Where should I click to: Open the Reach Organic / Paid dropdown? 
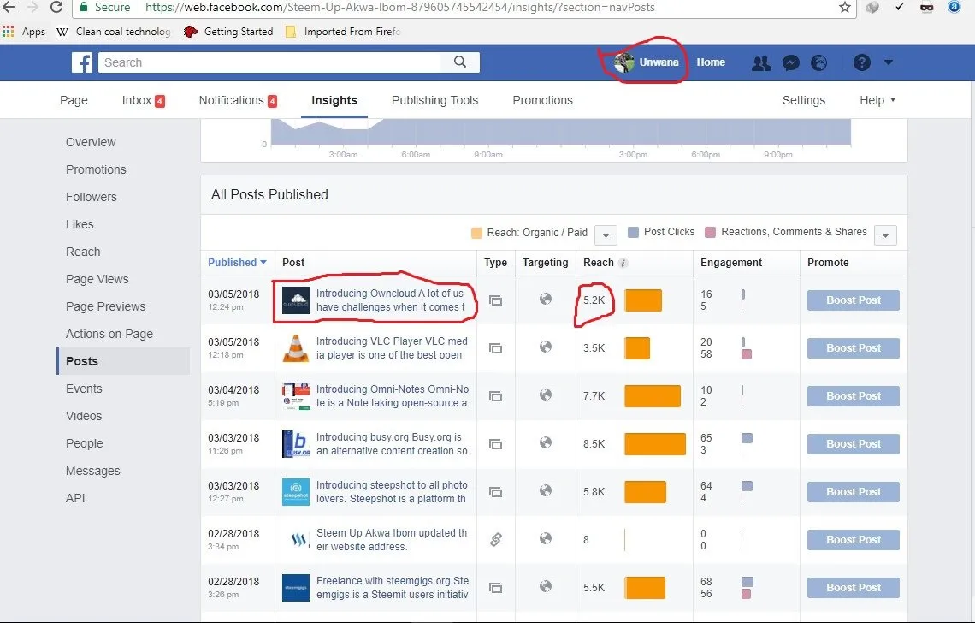(606, 235)
